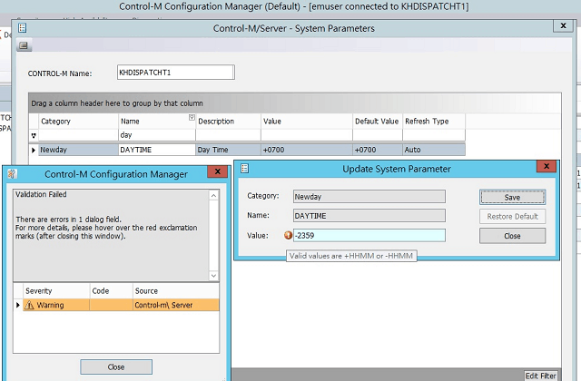Select the Newday category cell
Viewport: 581px width, 381px height.
pos(78,150)
